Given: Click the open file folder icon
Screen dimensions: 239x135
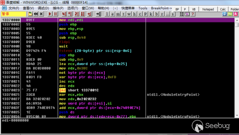Looking at the screenshot, I should [30, 14].
